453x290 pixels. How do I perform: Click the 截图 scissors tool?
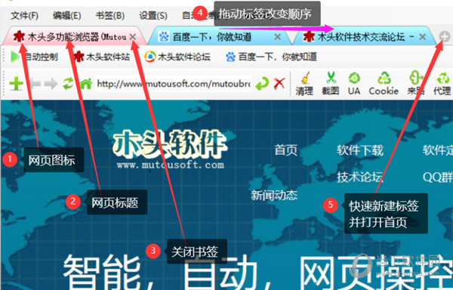(x=331, y=84)
